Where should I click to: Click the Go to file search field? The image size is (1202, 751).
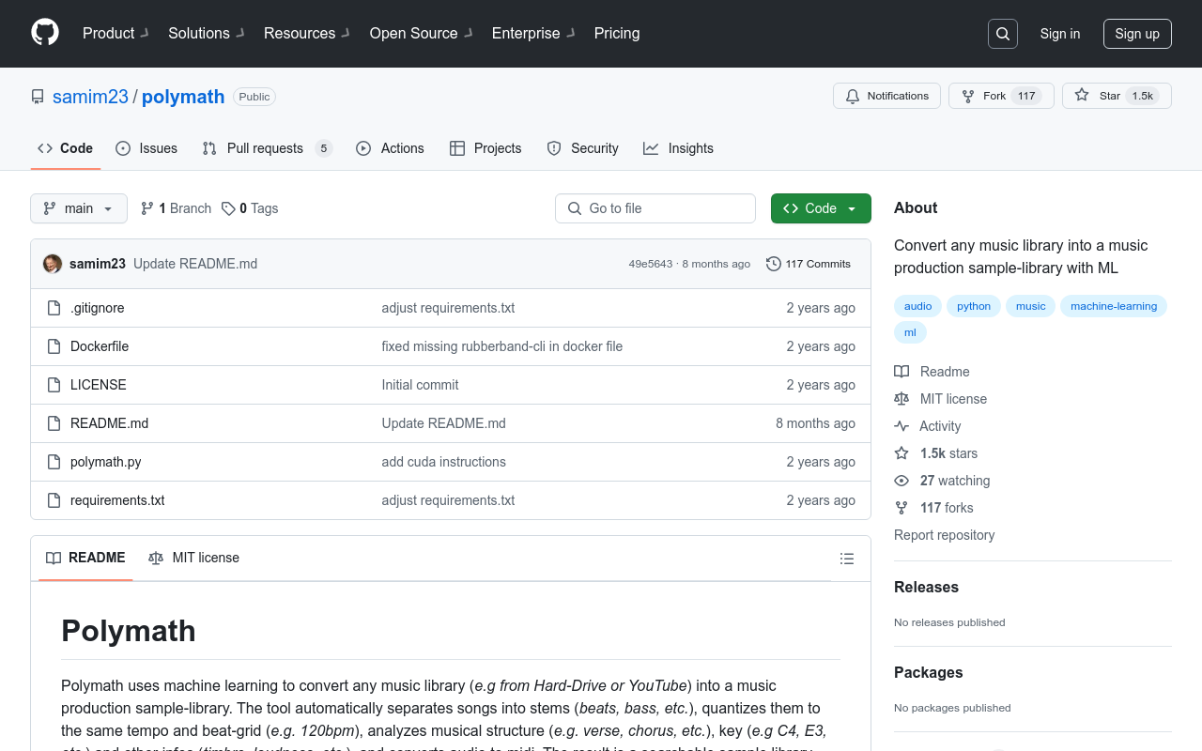(x=655, y=208)
